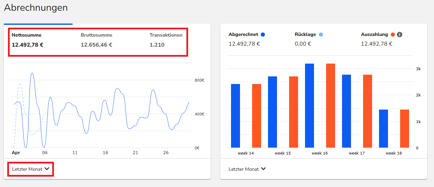This screenshot has width=434, height=187.
Task: Toggle the Abgerechnet blue legend dot
Action: pos(263,35)
